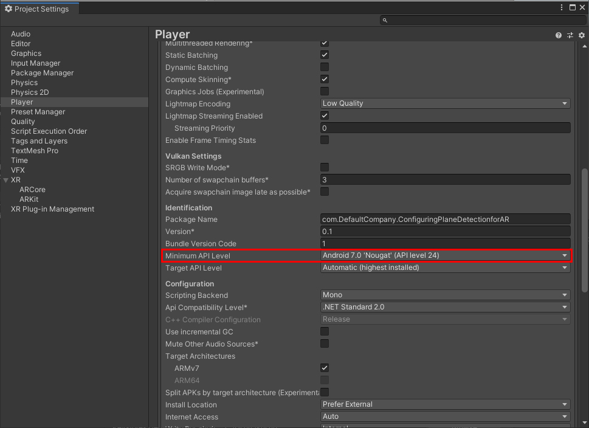Select ARCore under XR

[x=32, y=190]
